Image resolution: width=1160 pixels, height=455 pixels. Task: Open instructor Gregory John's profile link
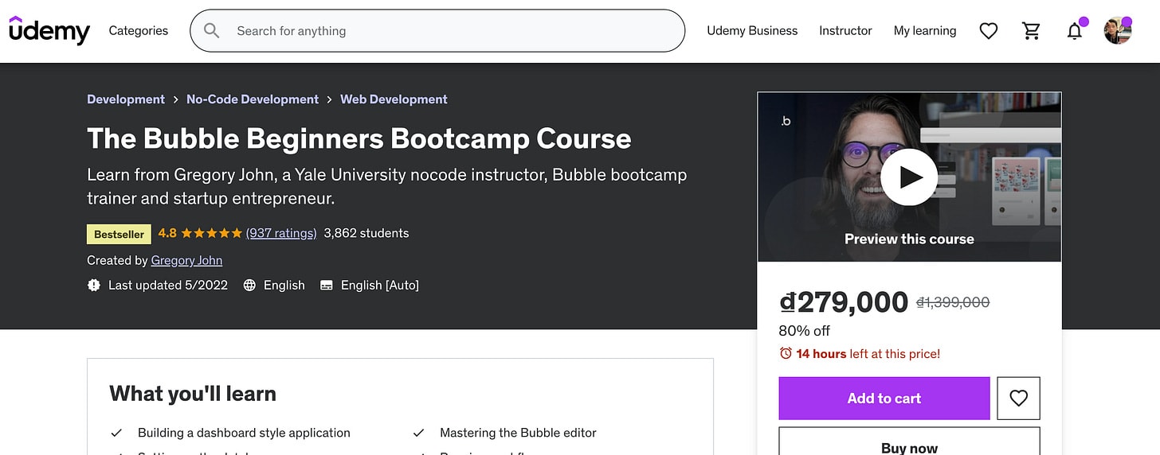tap(186, 260)
